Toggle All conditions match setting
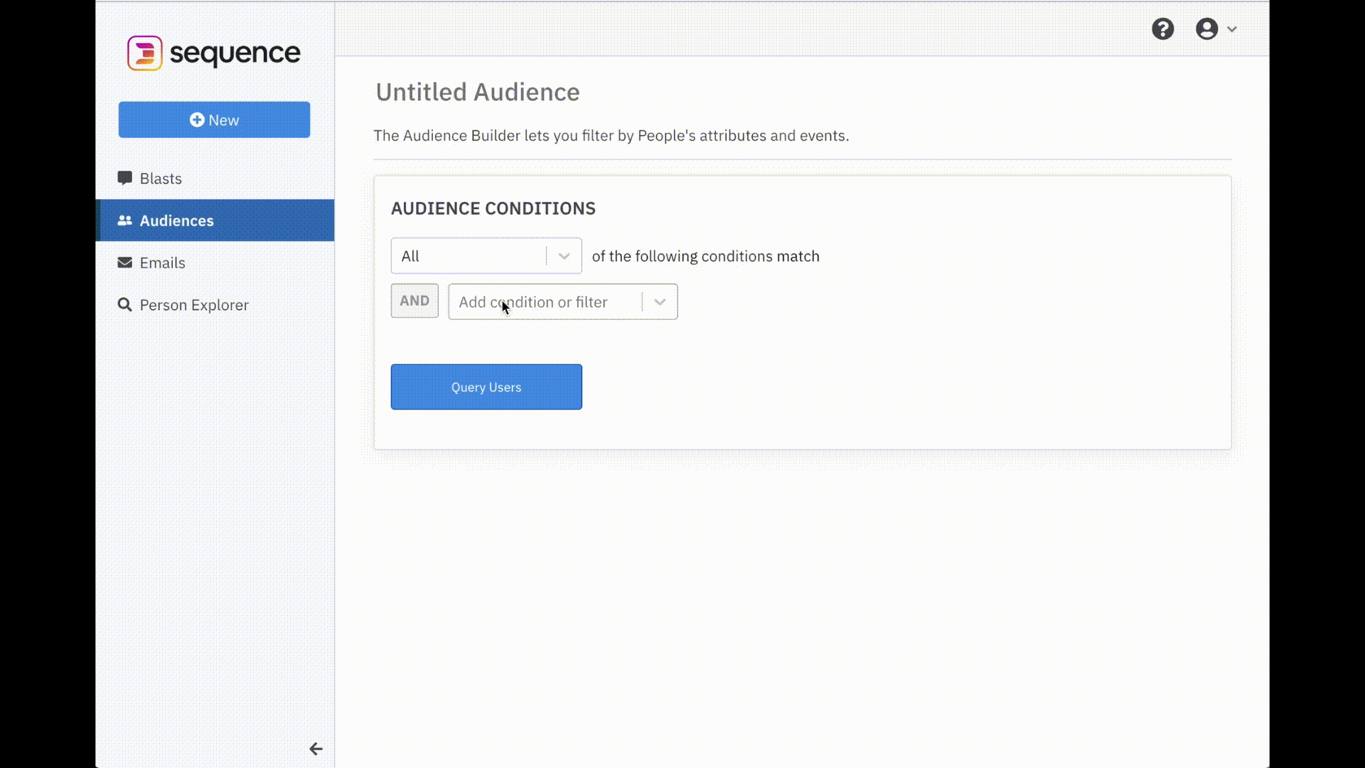Screen dimensions: 1365x768 486,256
